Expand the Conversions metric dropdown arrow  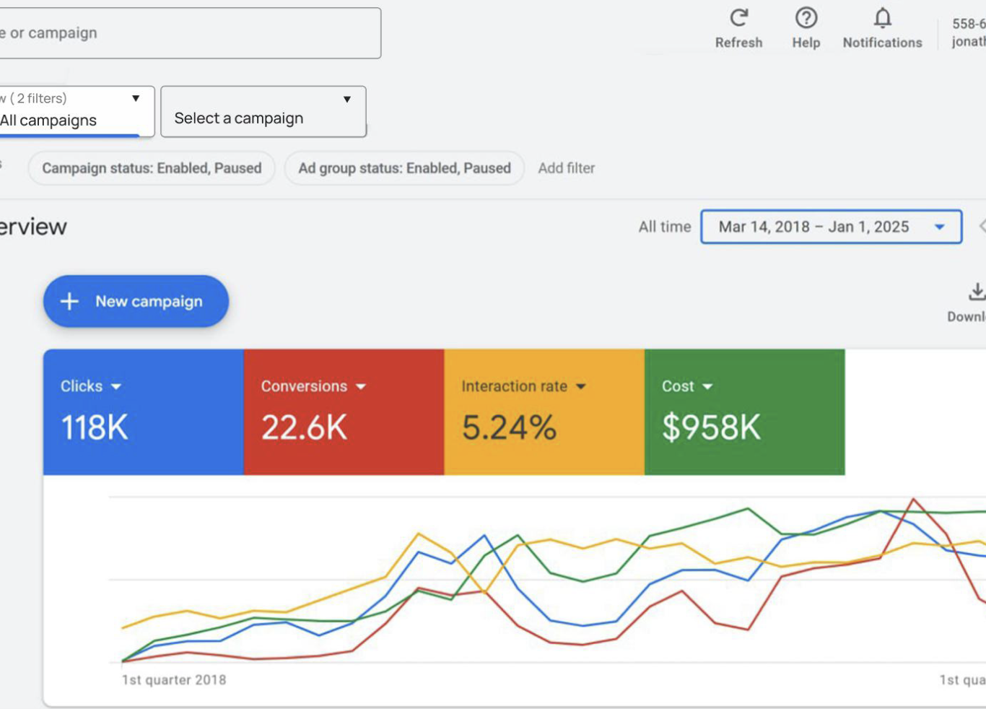(361, 387)
